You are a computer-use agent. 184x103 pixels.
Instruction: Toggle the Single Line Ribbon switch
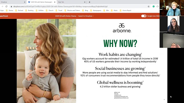coord(144,16)
